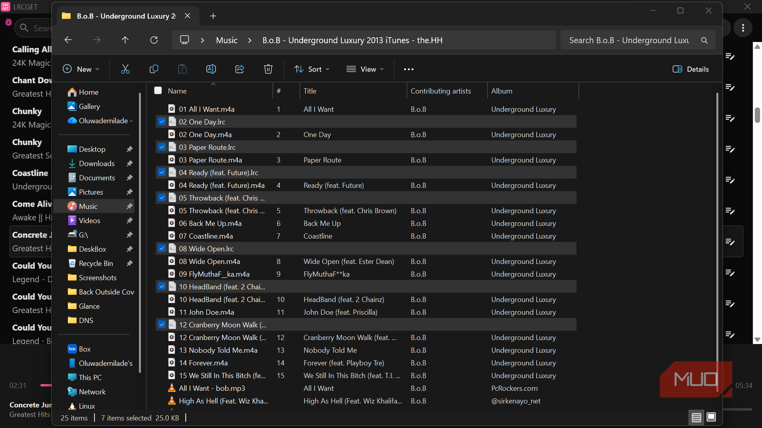Open LRCGET three-dot menu
Viewport: 762px width, 428px height.
[743, 28]
